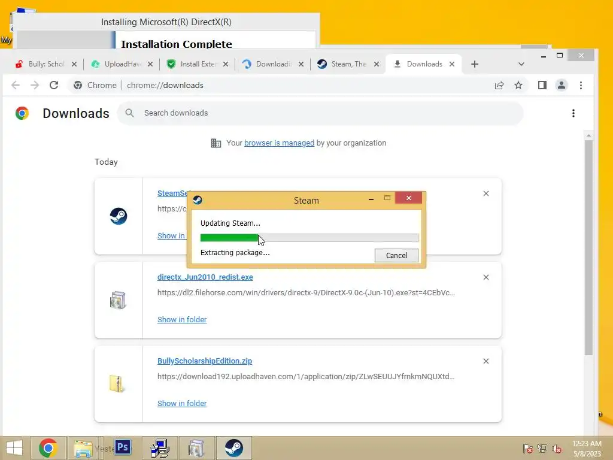Click the downloads page vertical scrollbar
Screen dimensions: 613x460
click(x=589, y=247)
